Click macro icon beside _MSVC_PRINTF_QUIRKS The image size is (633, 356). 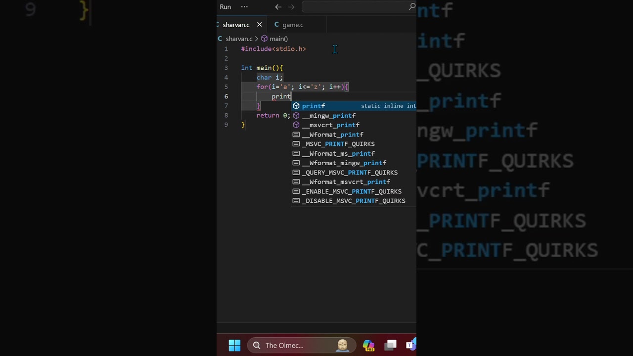(x=296, y=144)
